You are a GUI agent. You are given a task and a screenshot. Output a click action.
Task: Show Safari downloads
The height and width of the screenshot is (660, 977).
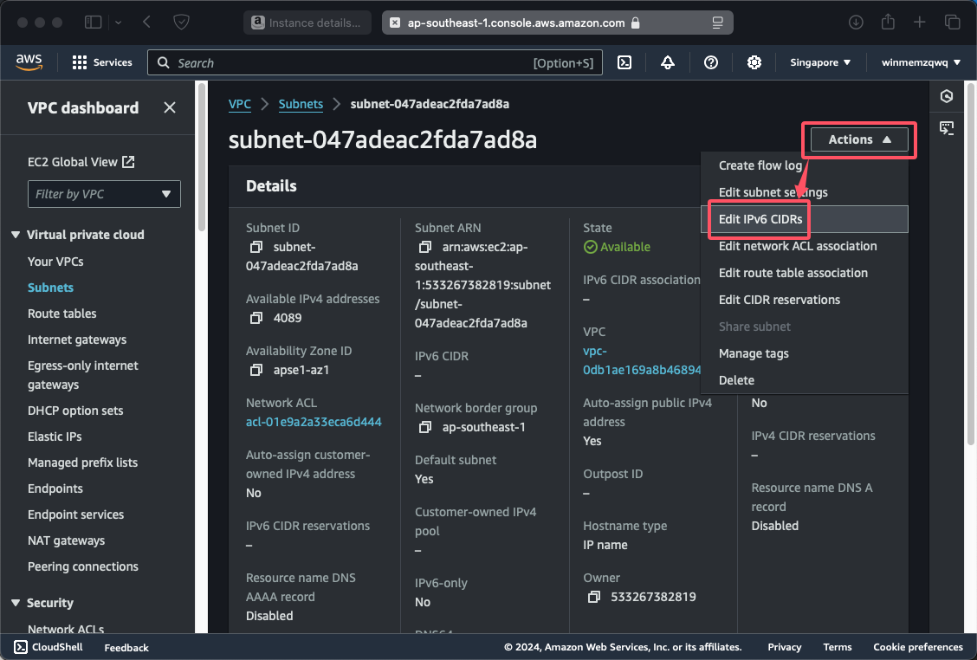(856, 23)
